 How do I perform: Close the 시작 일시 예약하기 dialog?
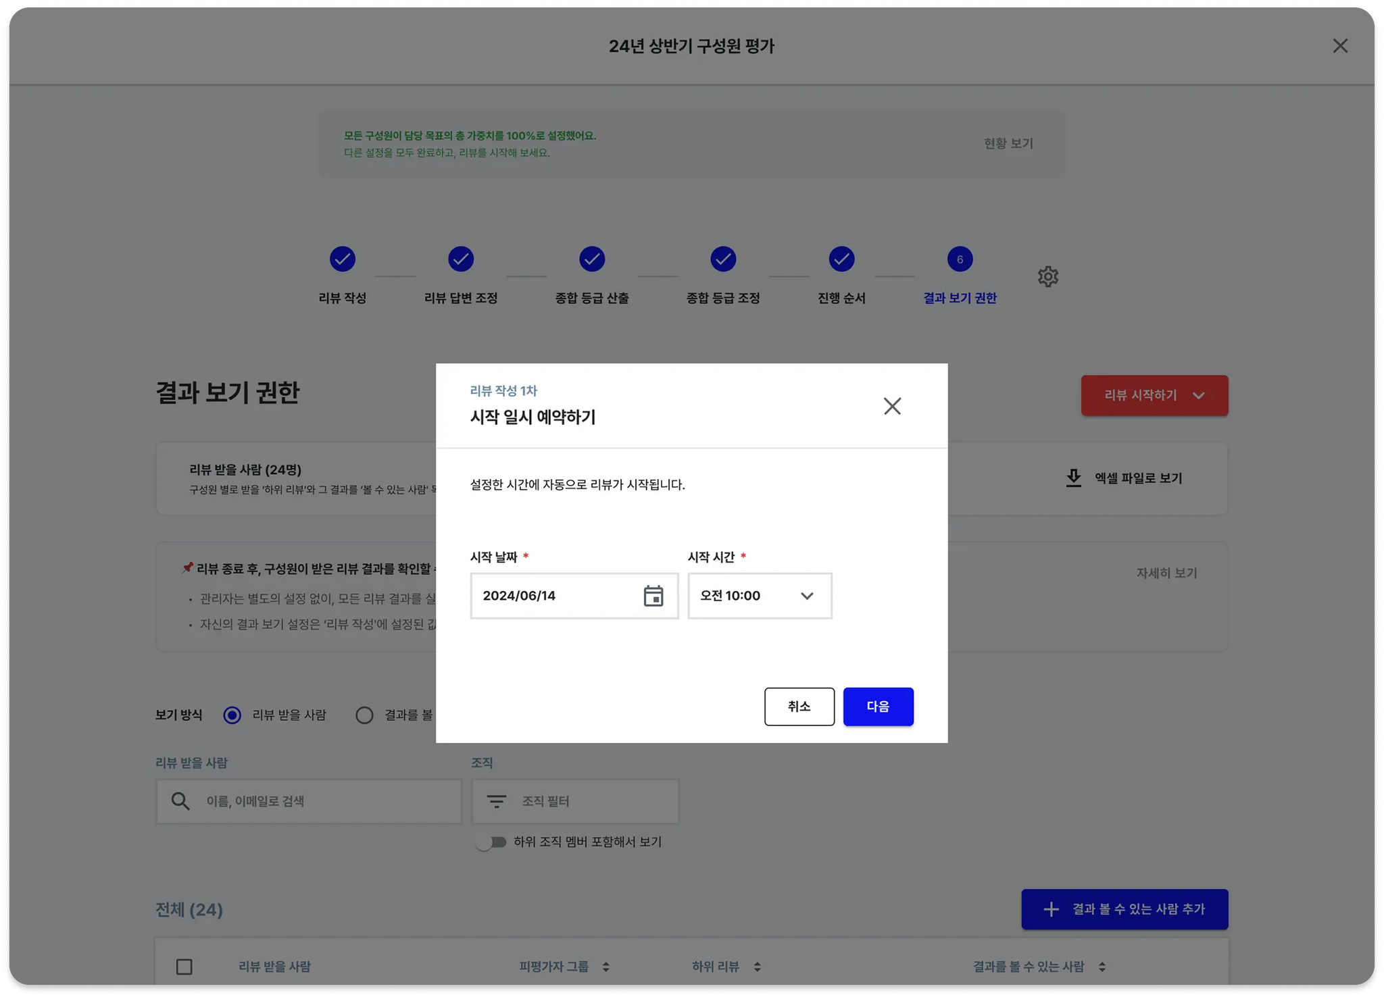point(892,406)
